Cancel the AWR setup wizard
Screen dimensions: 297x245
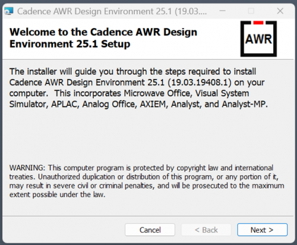tap(150, 230)
